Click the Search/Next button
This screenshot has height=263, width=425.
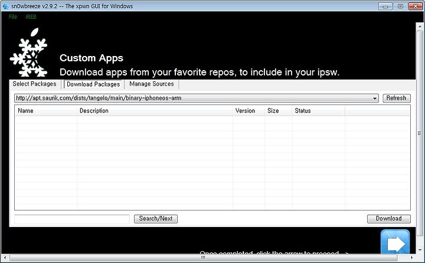(x=156, y=219)
